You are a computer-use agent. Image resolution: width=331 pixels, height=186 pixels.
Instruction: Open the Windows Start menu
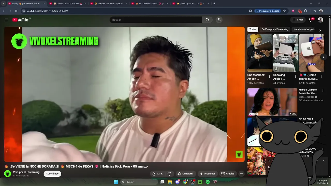pyautogui.click(x=116, y=182)
